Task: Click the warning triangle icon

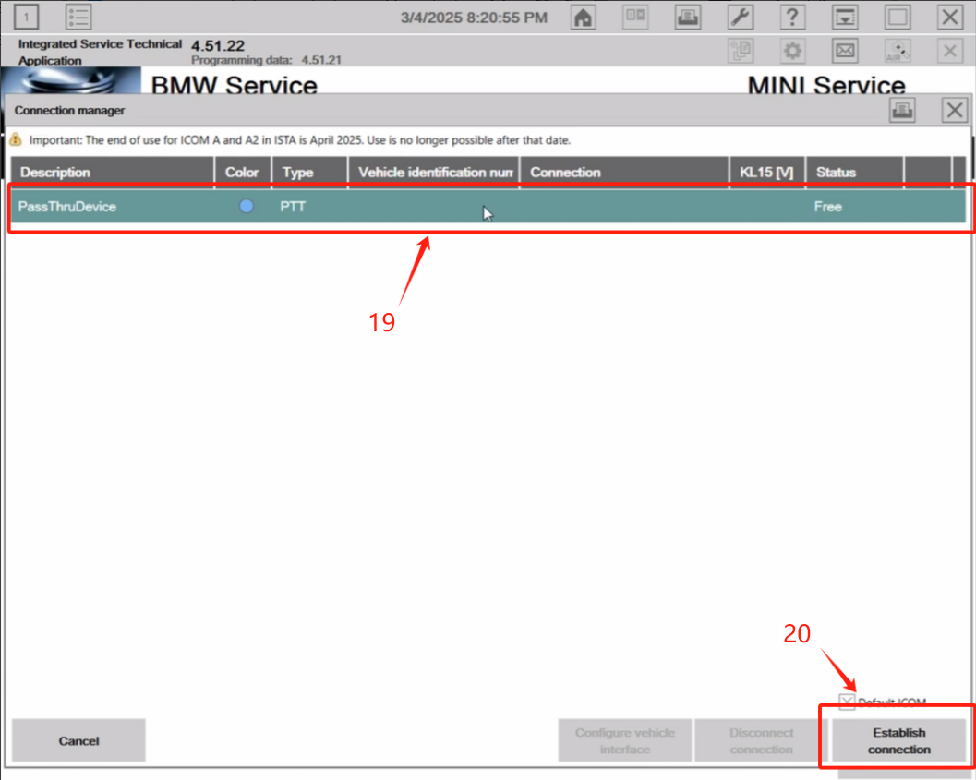Action: click(x=16, y=140)
